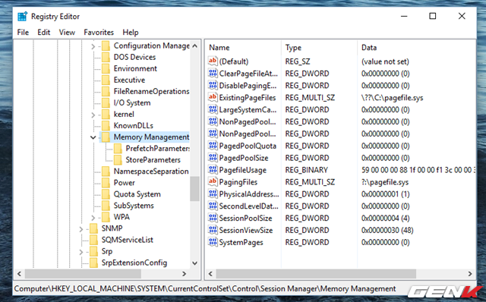Click the PagefileUsage binary value icon
The width and height of the screenshot is (486, 302).
click(x=213, y=170)
